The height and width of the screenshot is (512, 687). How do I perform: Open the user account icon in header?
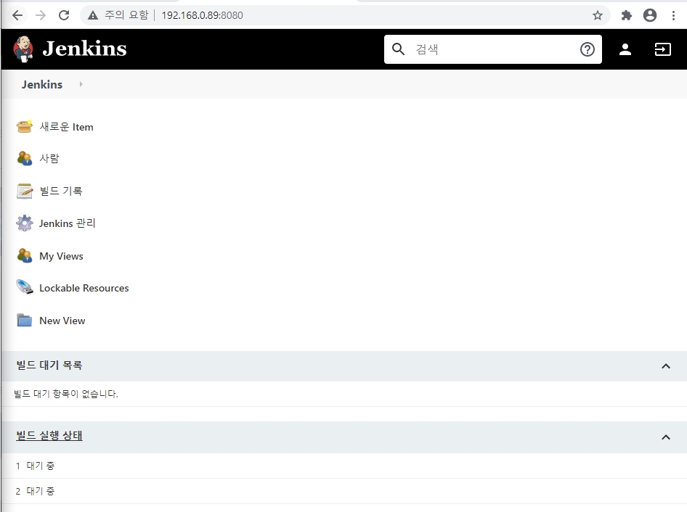click(x=625, y=49)
